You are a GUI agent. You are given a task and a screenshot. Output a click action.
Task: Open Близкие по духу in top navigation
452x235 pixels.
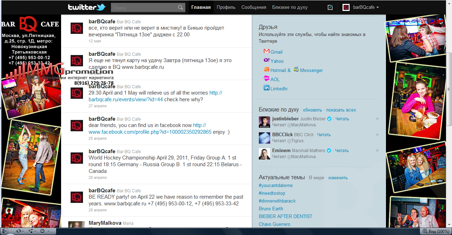pyautogui.click(x=290, y=7)
